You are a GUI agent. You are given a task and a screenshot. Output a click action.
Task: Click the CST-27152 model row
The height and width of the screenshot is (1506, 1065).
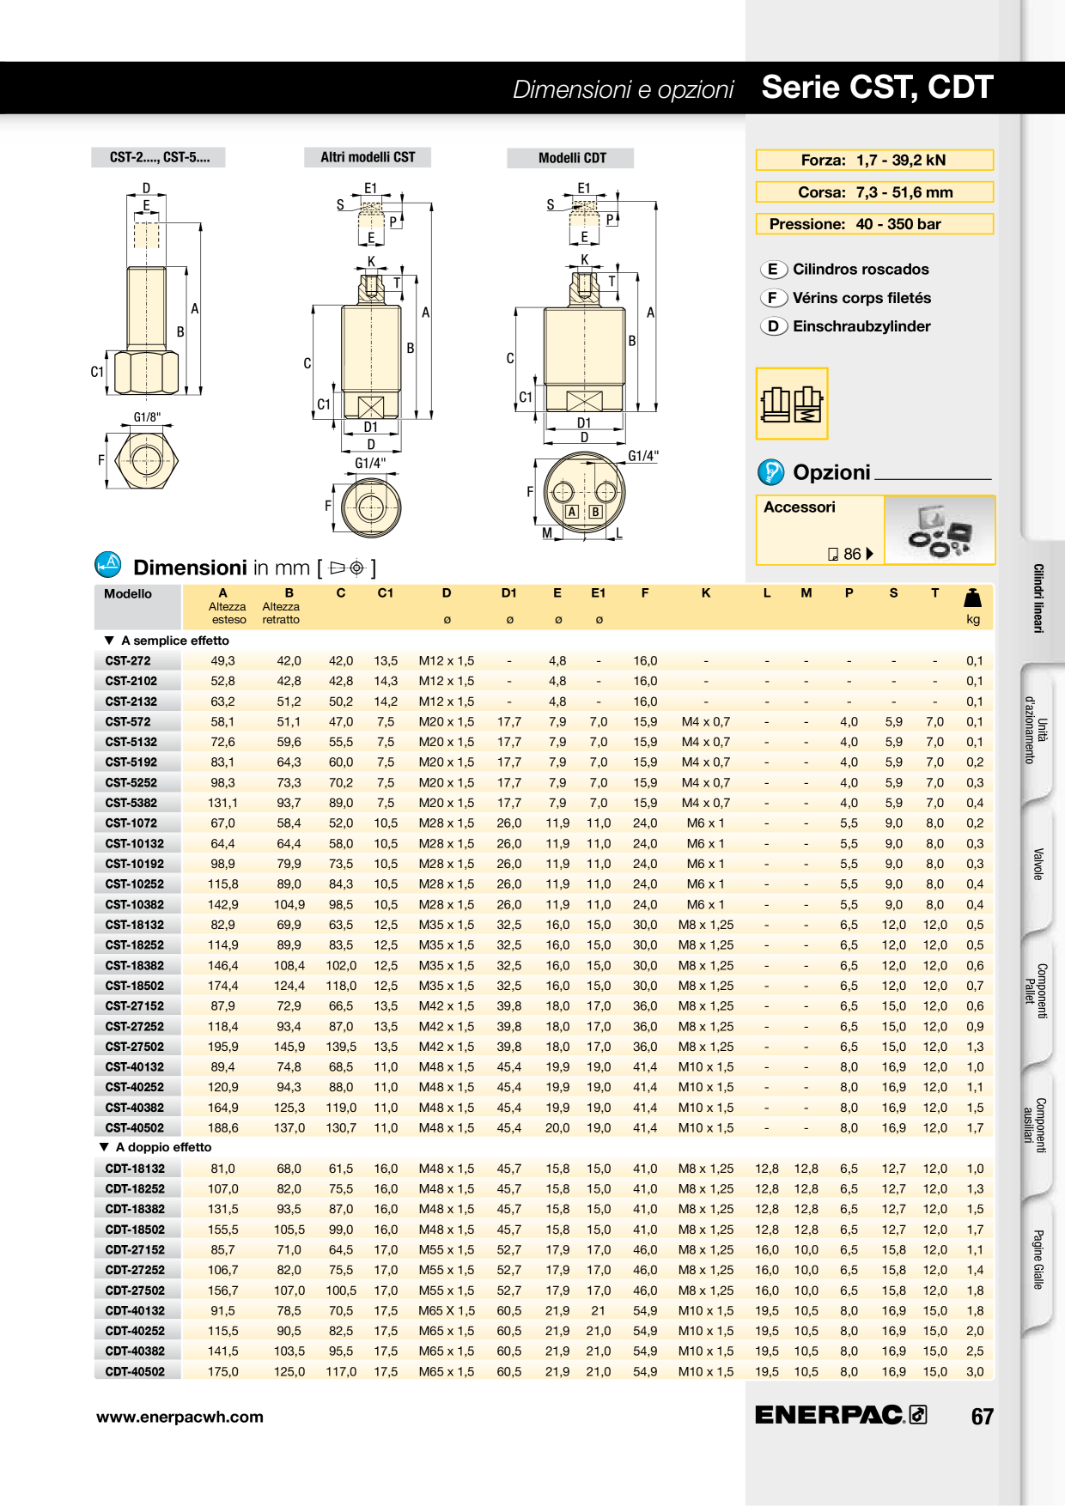coord(544,1006)
